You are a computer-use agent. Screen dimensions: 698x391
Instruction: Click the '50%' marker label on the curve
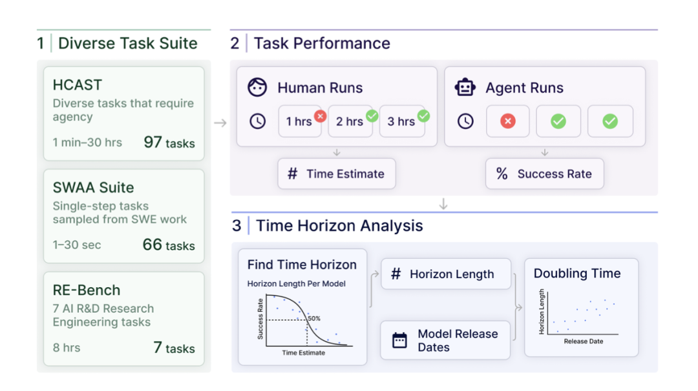314,318
